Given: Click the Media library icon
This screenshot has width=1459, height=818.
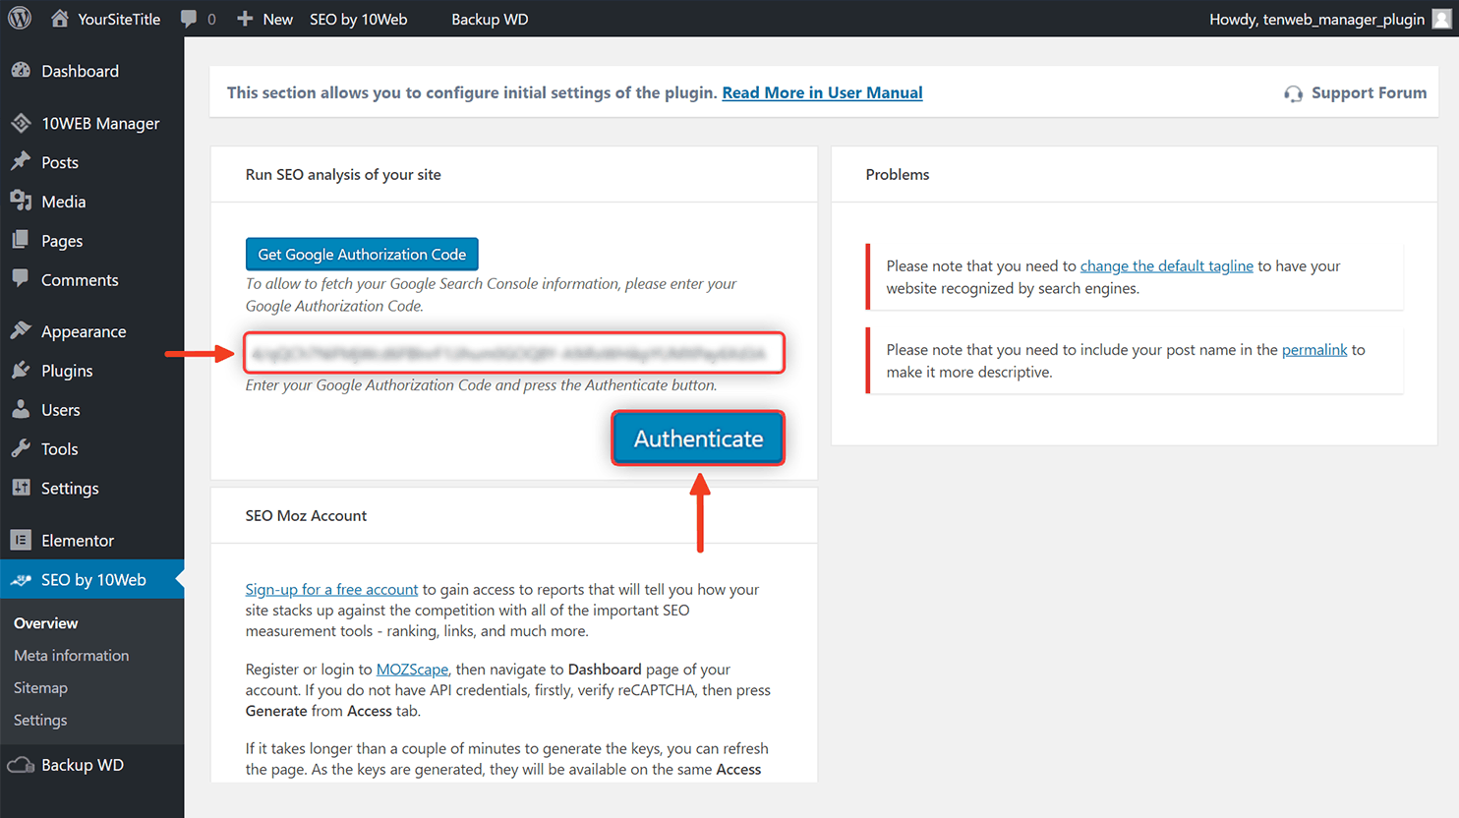Looking at the screenshot, I should pos(21,202).
